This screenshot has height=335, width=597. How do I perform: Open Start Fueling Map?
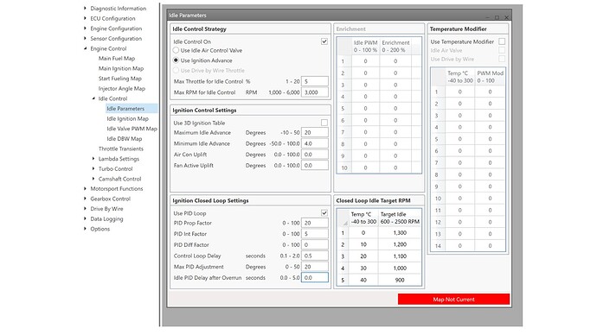(120, 79)
